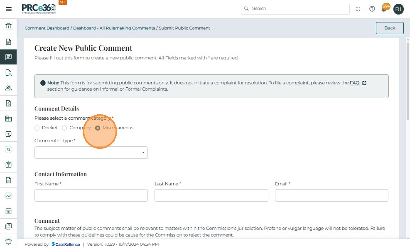This screenshot has height=249, width=410.
Task: Click the Back button
Action: pyautogui.click(x=389, y=28)
